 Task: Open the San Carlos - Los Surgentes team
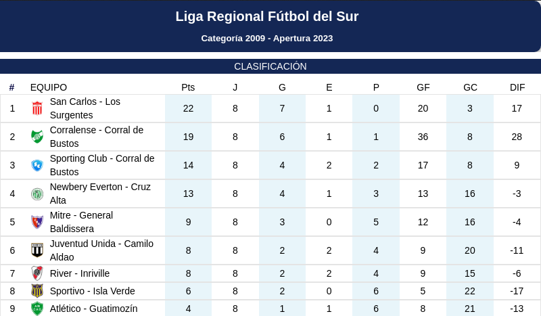[85, 108]
